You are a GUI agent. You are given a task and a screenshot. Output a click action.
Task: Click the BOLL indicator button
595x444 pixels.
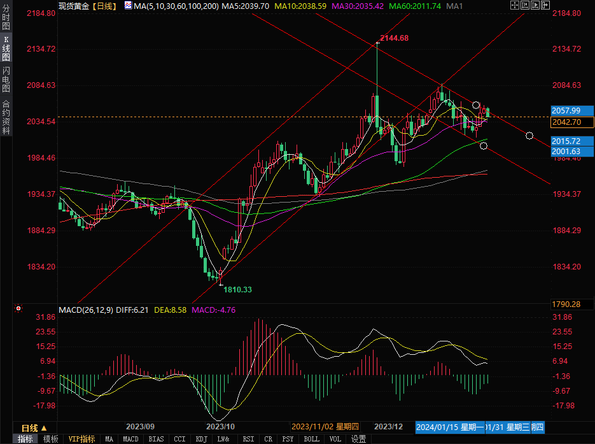click(x=311, y=439)
